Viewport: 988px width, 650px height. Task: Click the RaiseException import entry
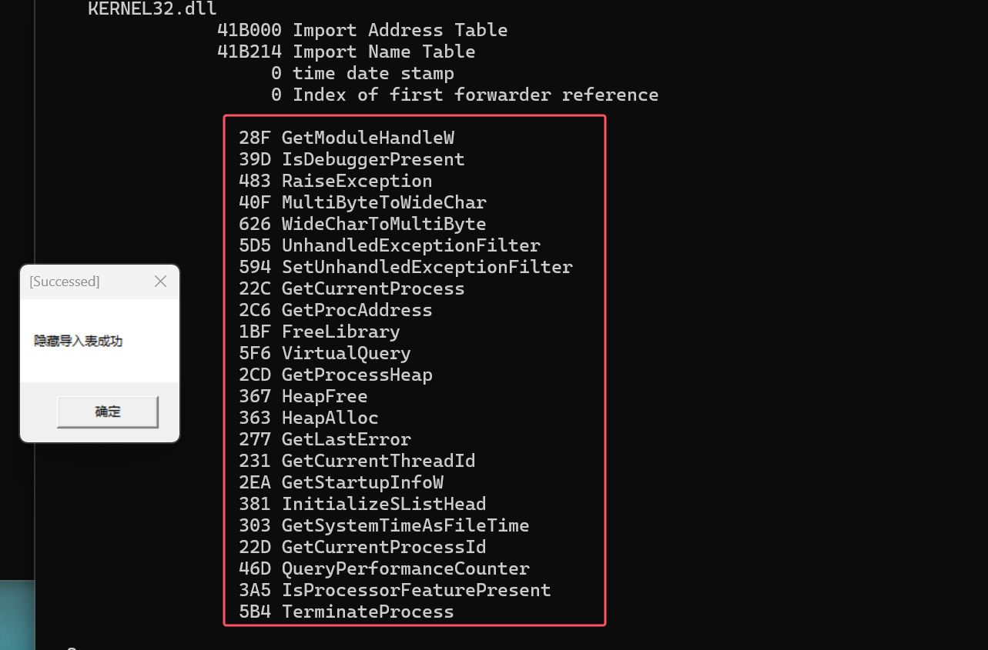[336, 181]
